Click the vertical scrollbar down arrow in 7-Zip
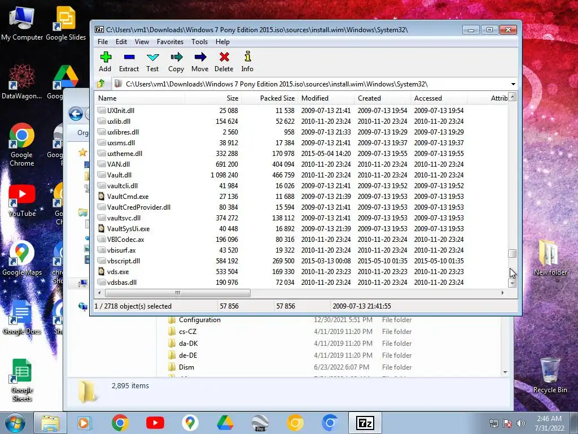 (x=512, y=284)
